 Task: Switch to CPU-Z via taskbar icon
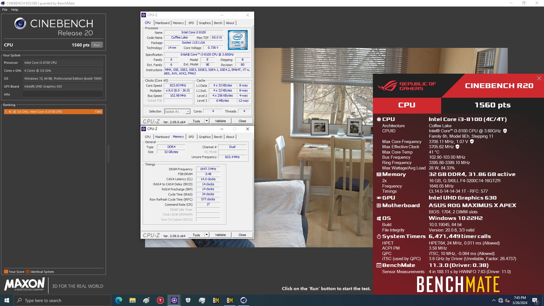tap(174, 300)
